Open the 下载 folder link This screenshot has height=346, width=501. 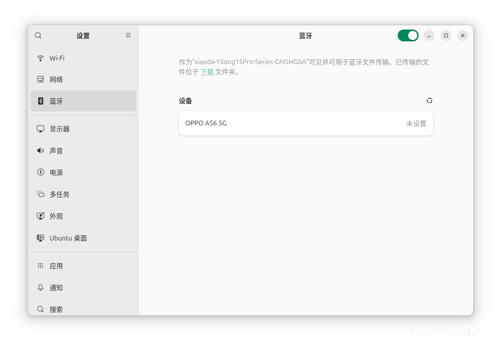[x=207, y=72]
